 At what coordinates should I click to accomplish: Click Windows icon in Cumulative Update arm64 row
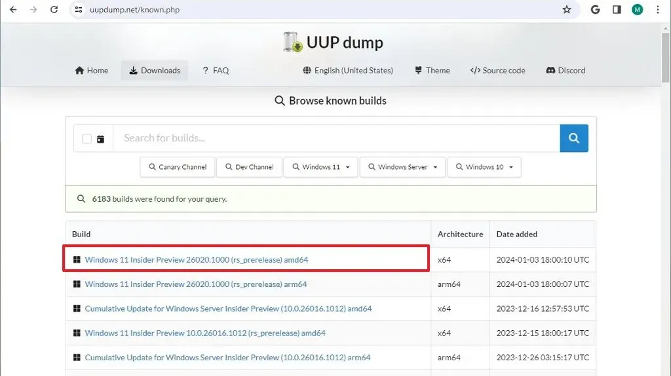(x=77, y=357)
